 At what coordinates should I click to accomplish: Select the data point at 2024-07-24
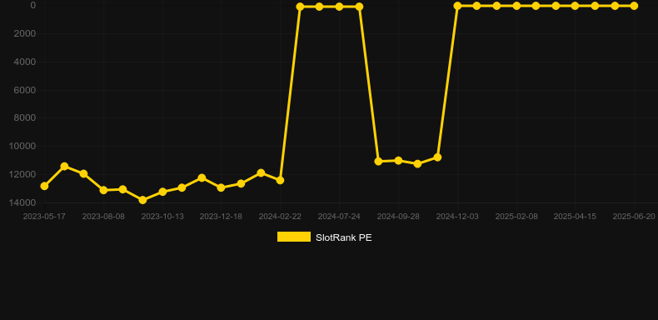click(339, 7)
